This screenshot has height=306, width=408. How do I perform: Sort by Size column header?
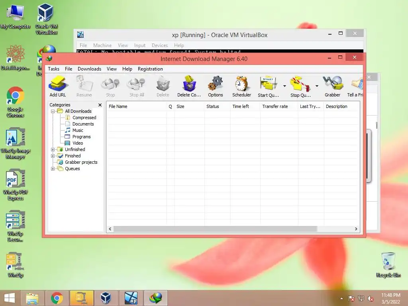click(189, 106)
